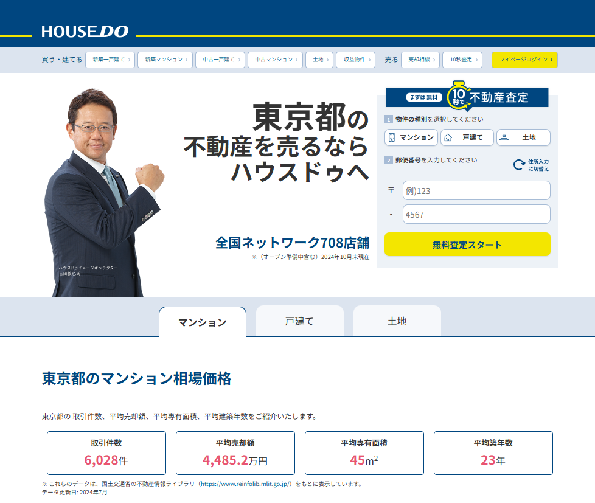Select the 土地 navigation item in top bar
The image size is (595, 503).
coord(319,60)
